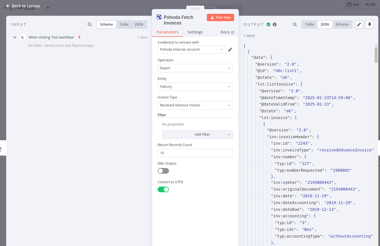Disable the Convert to UTF8 switch
380x246 pixels.
163,189
